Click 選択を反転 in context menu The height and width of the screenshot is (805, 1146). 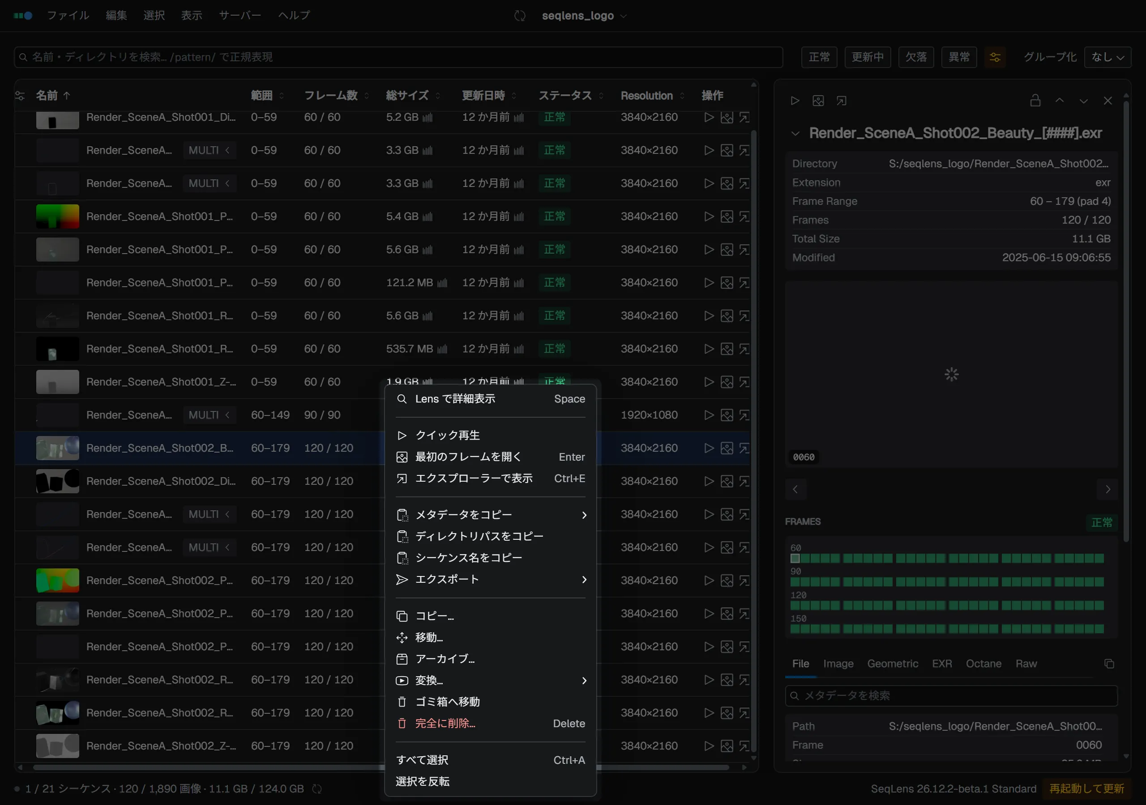coord(490,782)
